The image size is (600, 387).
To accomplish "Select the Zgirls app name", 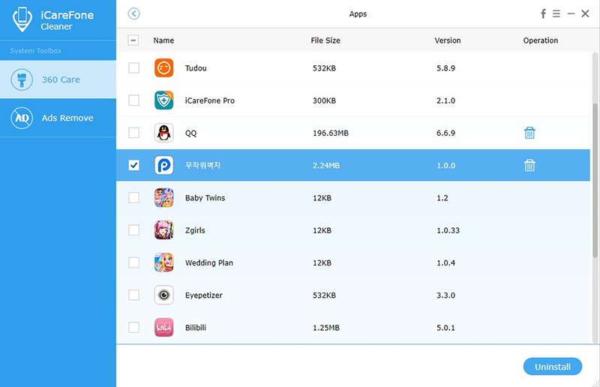I will tap(195, 230).
